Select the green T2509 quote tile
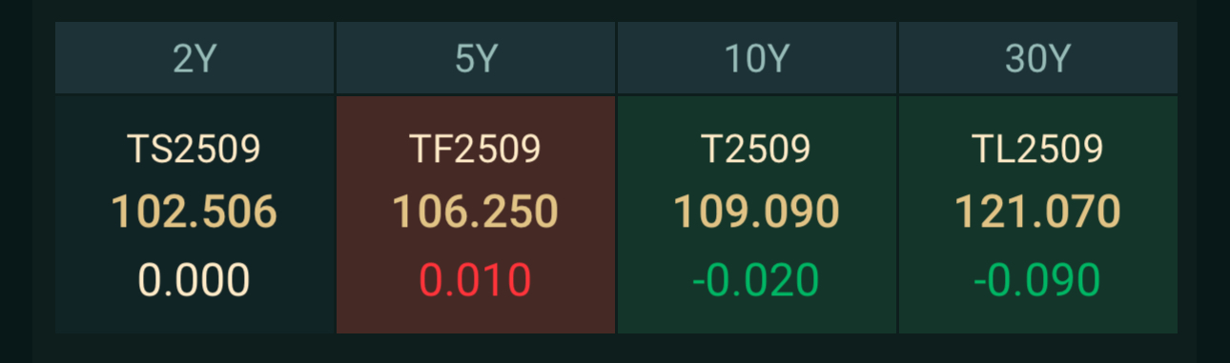 click(x=757, y=214)
